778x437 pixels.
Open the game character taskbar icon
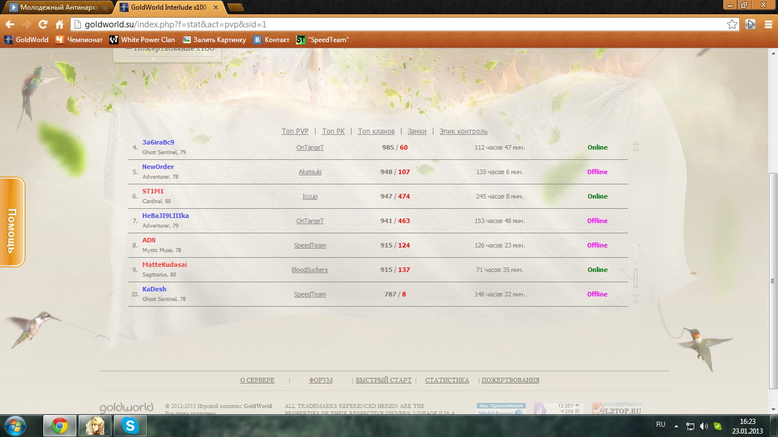pos(95,426)
